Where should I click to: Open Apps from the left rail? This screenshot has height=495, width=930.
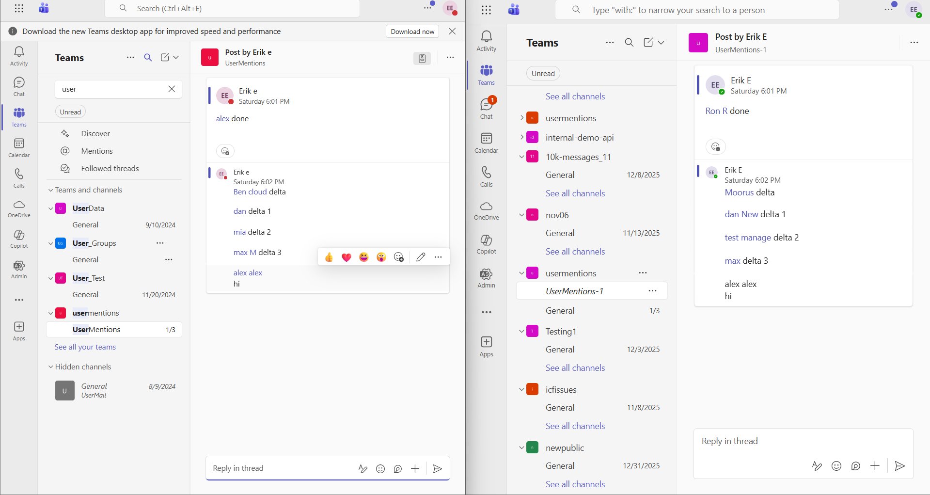pyautogui.click(x=18, y=330)
